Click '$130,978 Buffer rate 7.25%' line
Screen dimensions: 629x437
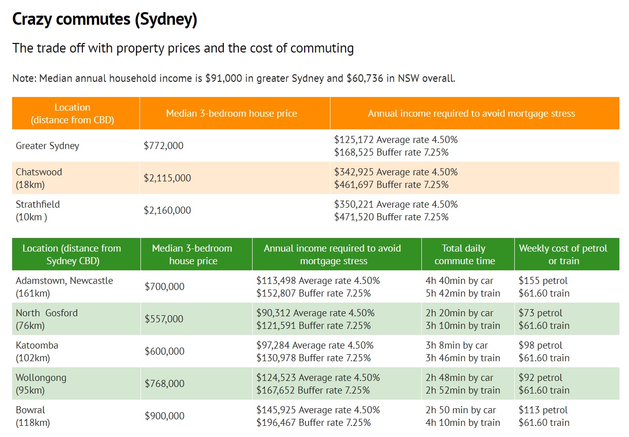[314, 358]
